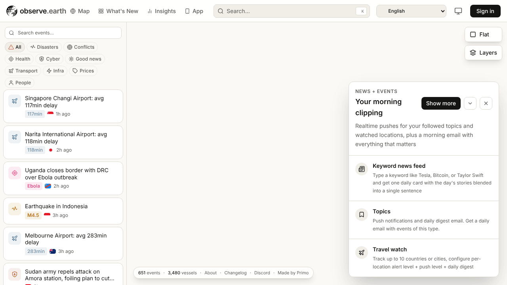This screenshot has width=507, height=285.
Task: Open the English language dropdown
Action: tap(411, 11)
